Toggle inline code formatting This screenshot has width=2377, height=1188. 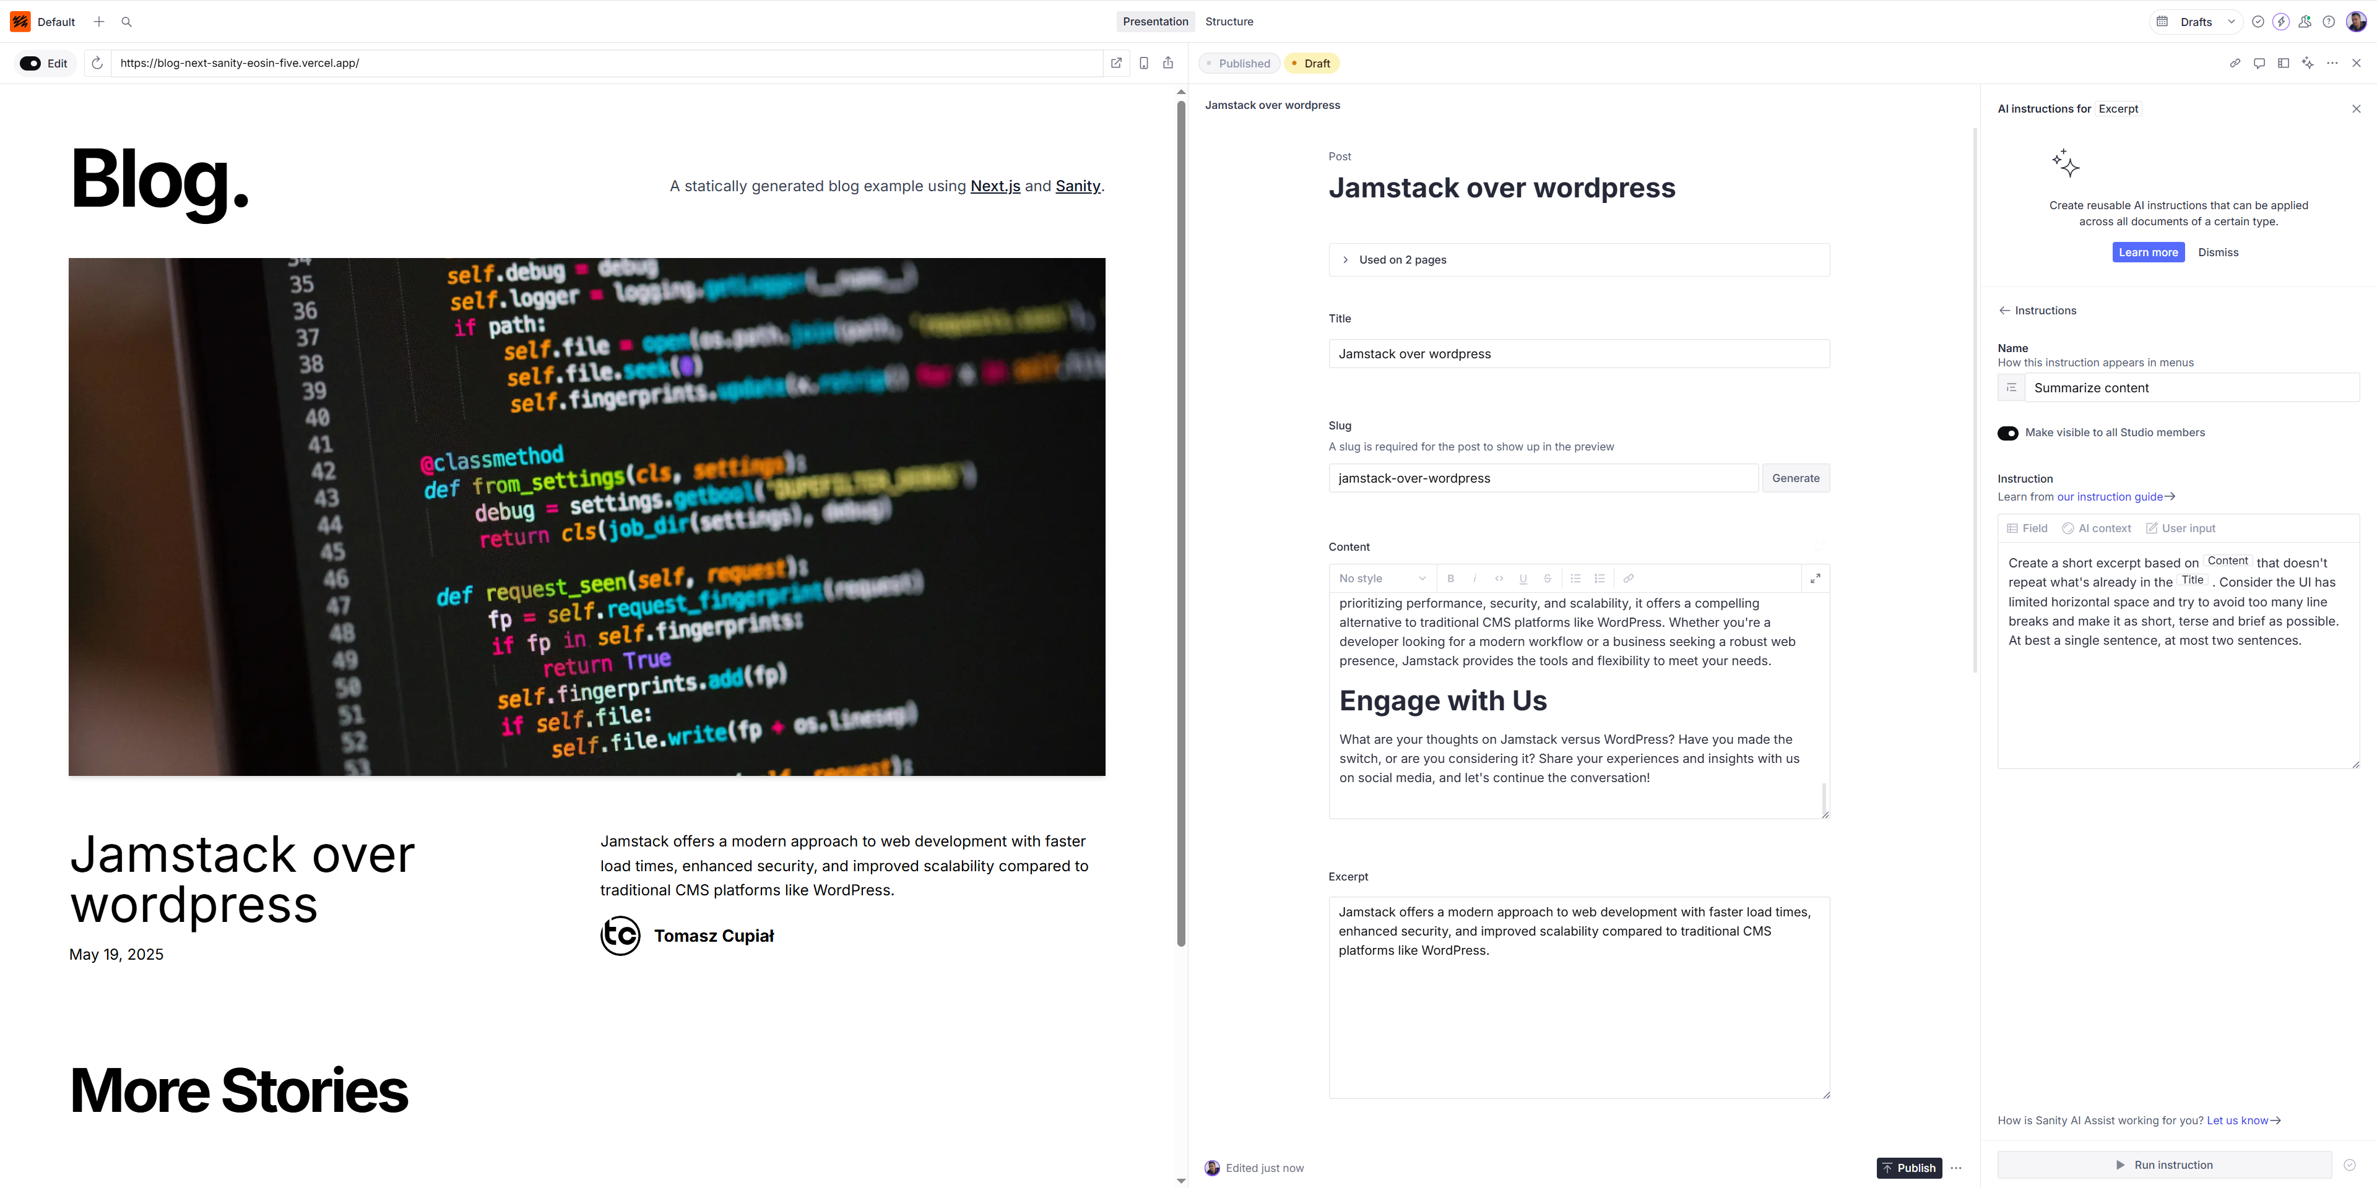[x=1499, y=579]
